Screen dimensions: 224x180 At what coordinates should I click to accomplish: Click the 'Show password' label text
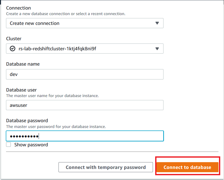(31, 145)
